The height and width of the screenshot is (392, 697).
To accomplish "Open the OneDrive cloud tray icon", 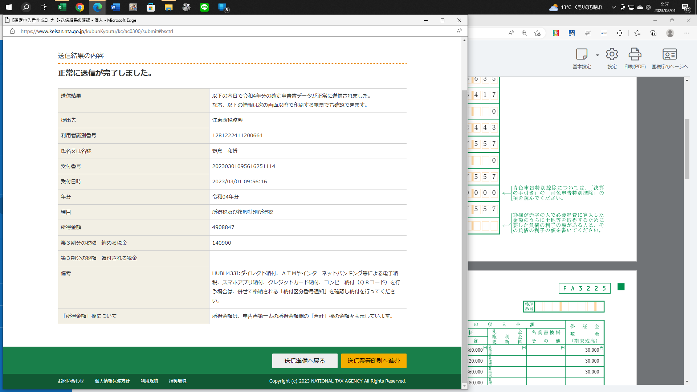I will [x=640, y=7].
